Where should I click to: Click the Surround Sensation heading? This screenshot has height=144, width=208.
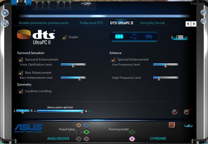31,53
